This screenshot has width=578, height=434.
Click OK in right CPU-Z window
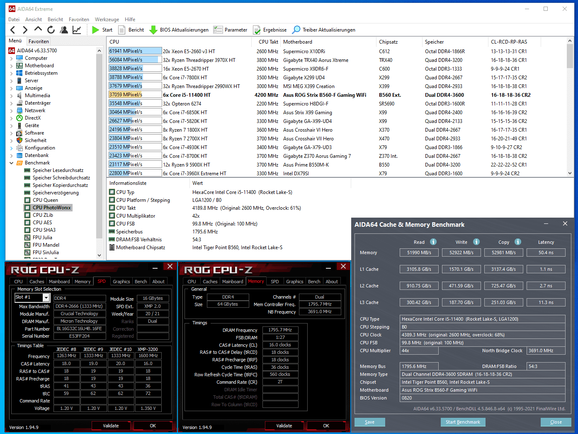(326, 426)
